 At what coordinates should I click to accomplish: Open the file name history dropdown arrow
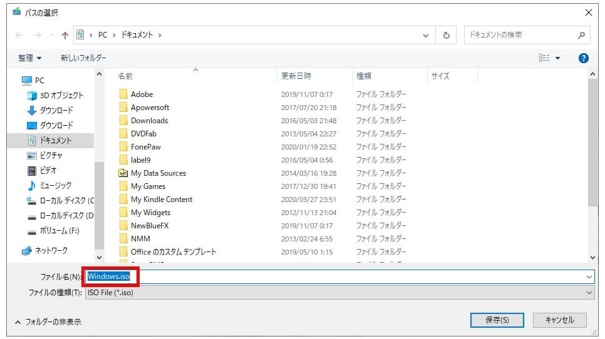point(589,276)
